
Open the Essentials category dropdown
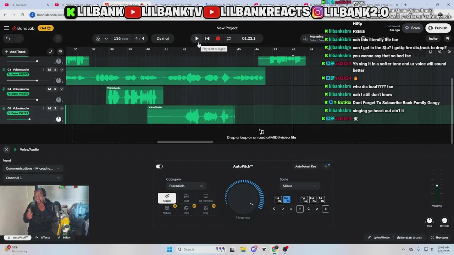[x=186, y=186]
